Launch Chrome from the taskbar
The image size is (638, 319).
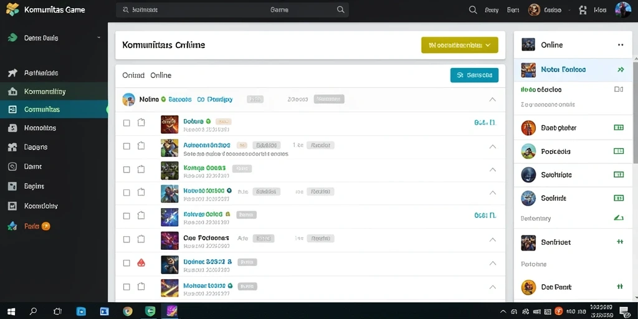point(128,312)
